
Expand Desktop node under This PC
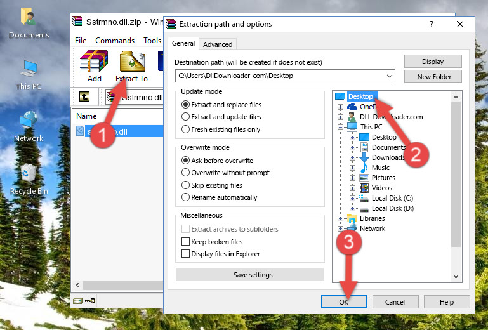pyautogui.click(x=352, y=137)
